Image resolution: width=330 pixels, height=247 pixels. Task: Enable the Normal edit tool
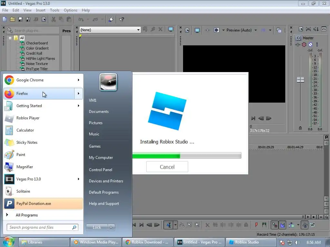click(x=169, y=225)
